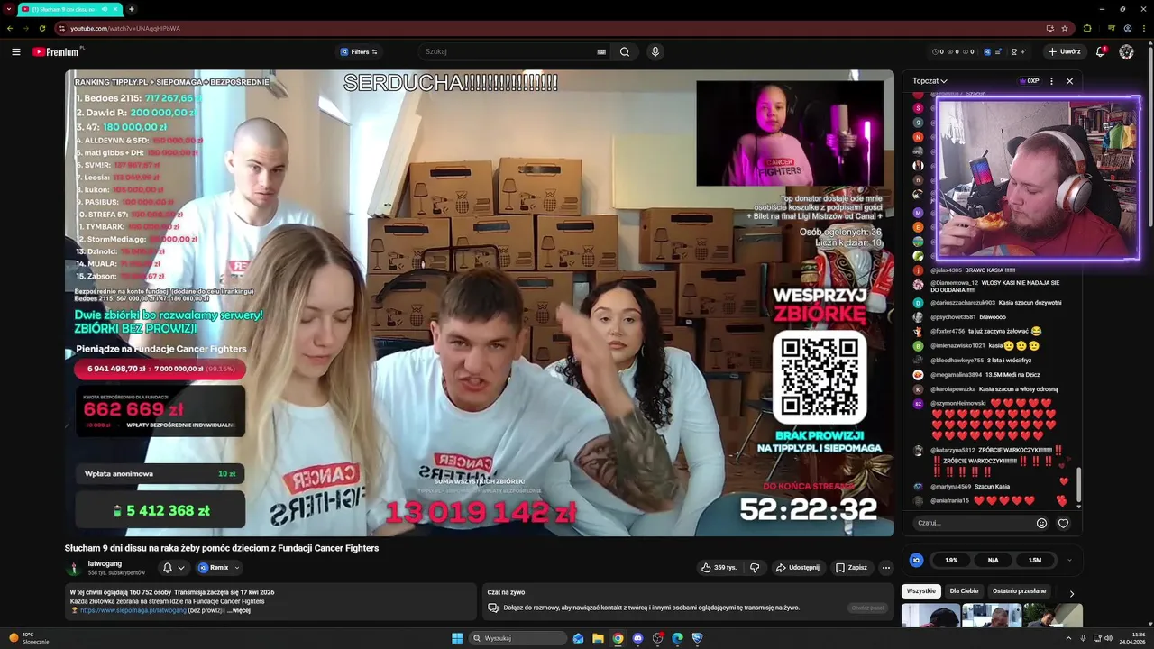Open a new browser tab
This screenshot has width=1154, height=649.
pos(131,9)
